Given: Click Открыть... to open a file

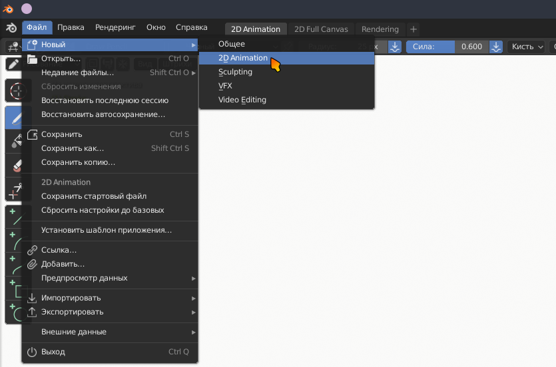Looking at the screenshot, I should pos(110,59).
